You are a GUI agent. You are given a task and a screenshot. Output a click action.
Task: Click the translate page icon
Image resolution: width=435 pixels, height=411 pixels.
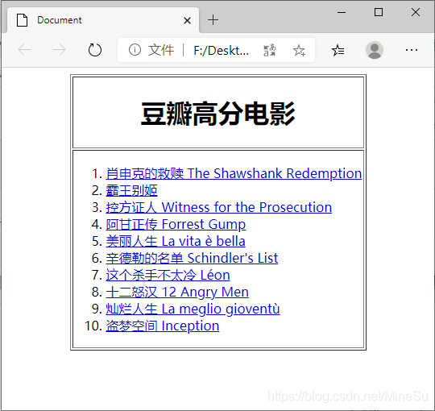[x=270, y=50]
